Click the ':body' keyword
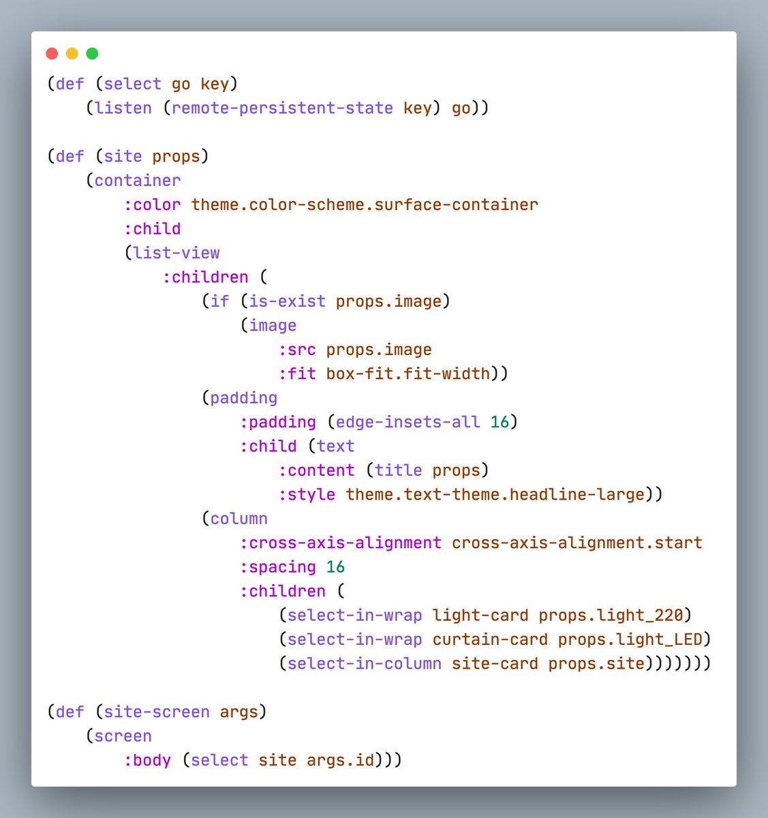This screenshot has height=818, width=768. (x=148, y=760)
